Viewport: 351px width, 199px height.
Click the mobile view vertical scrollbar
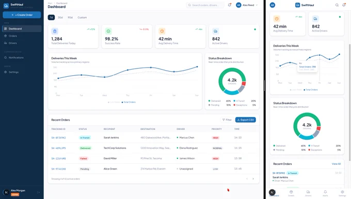click(349, 103)
